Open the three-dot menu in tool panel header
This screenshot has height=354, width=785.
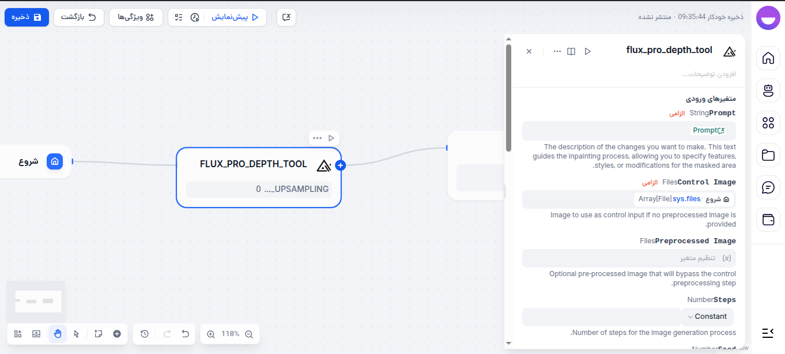(x=557, y=51)
